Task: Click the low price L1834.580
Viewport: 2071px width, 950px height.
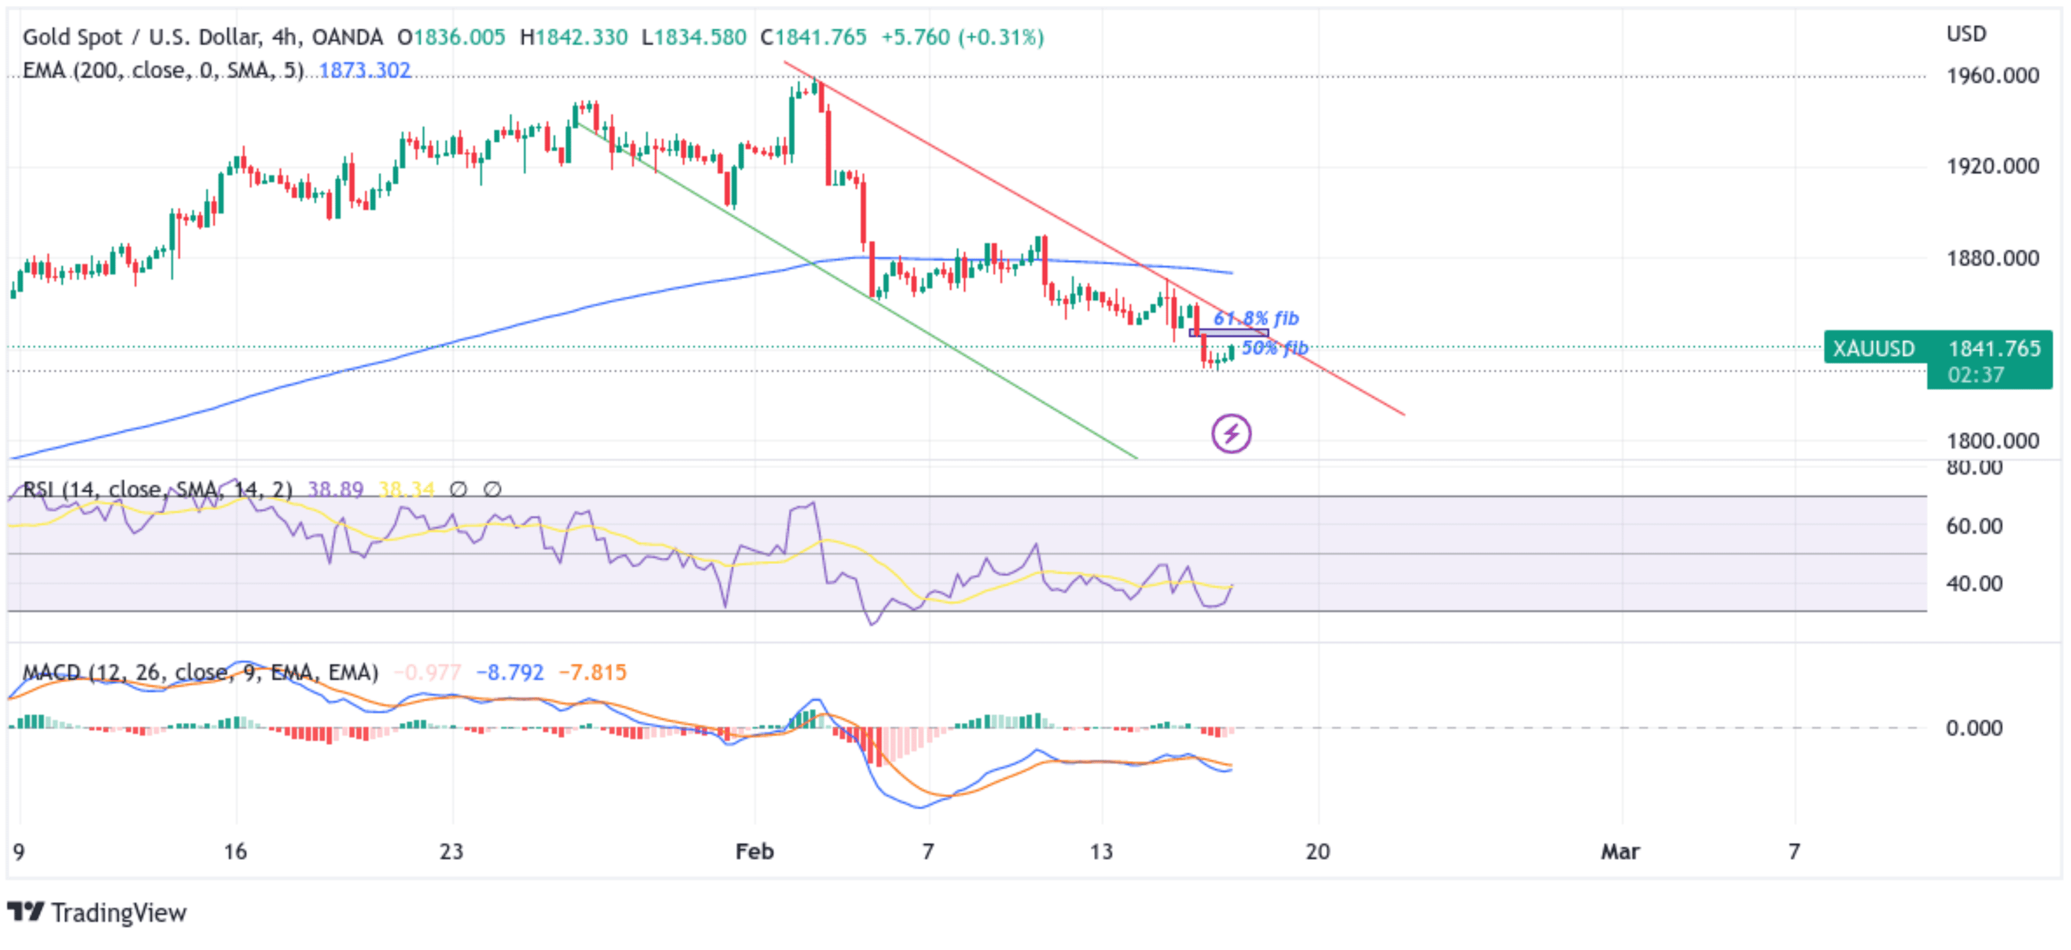Action: pos(694,37)
